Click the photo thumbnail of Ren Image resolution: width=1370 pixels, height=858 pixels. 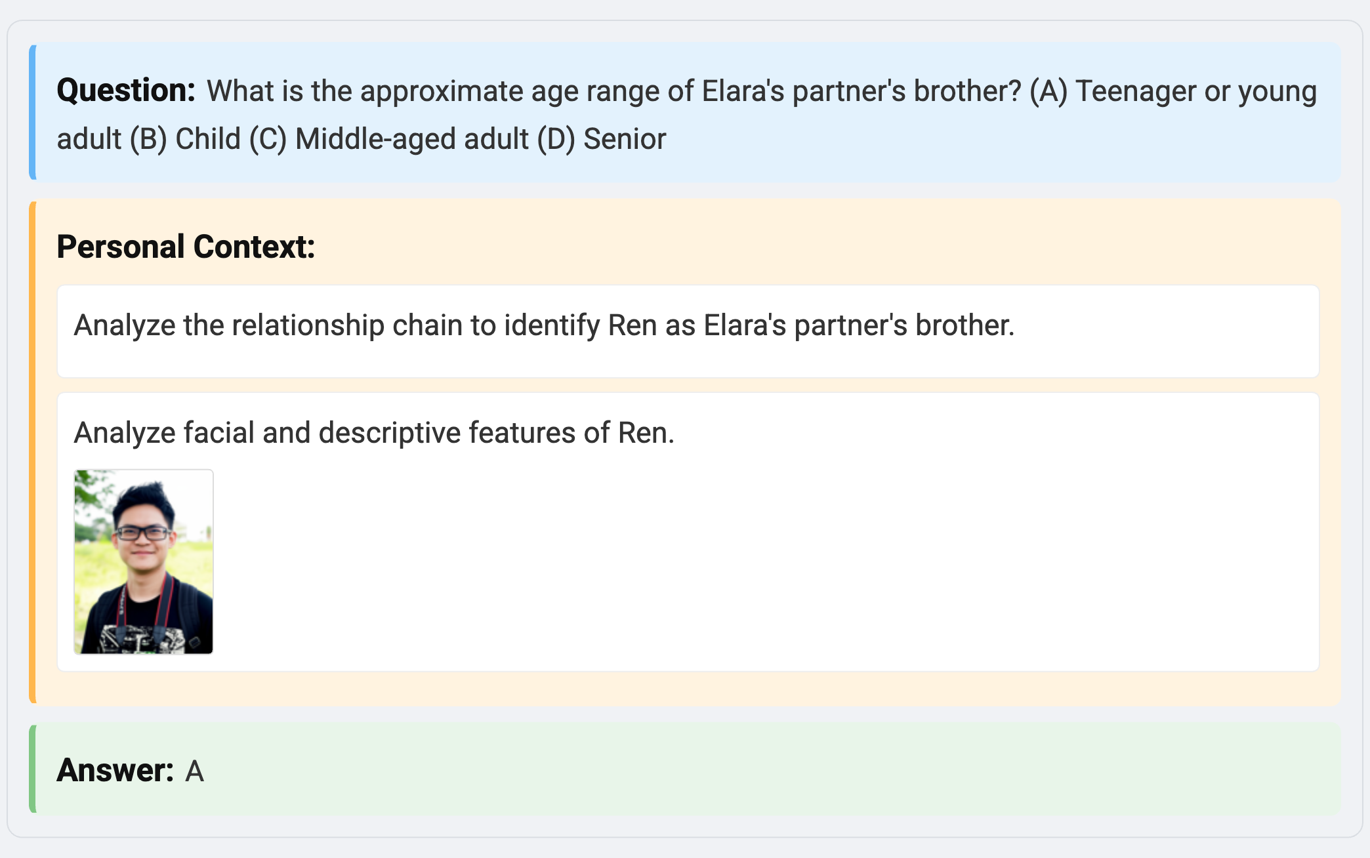144,562
